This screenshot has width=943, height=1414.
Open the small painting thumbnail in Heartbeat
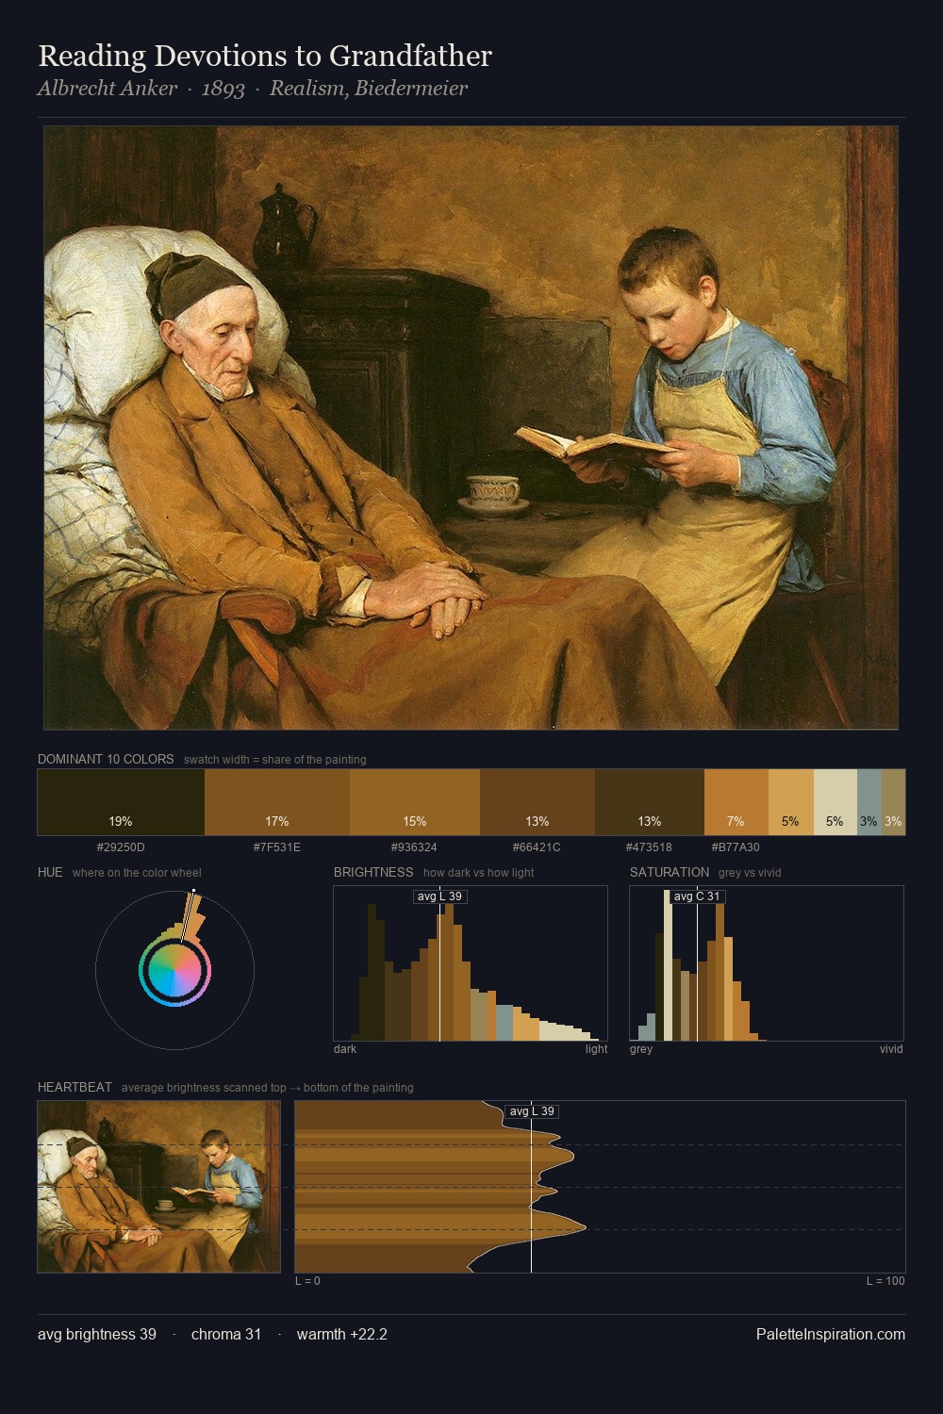(x=158, y=1187)
